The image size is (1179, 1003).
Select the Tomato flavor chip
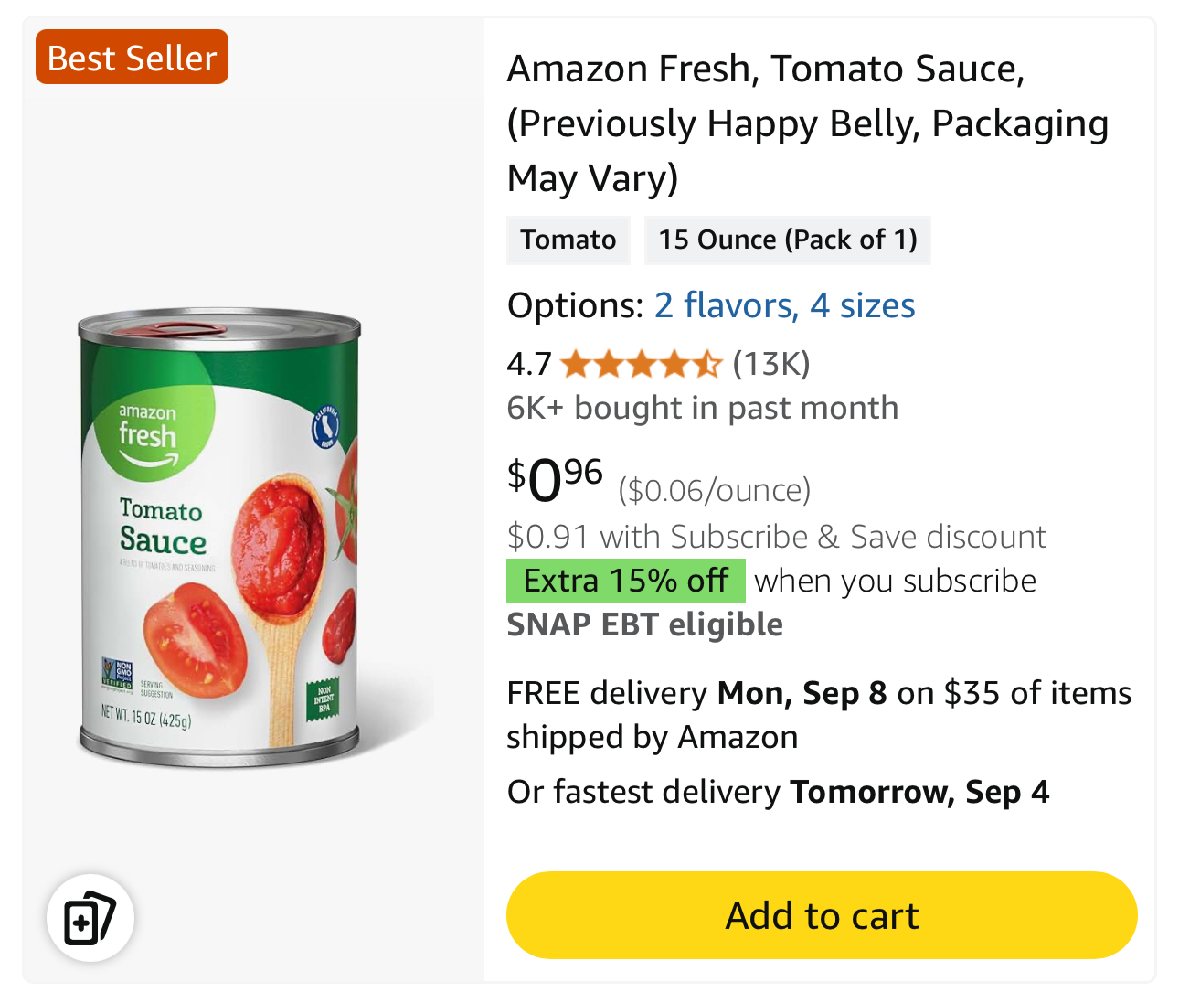568,240
